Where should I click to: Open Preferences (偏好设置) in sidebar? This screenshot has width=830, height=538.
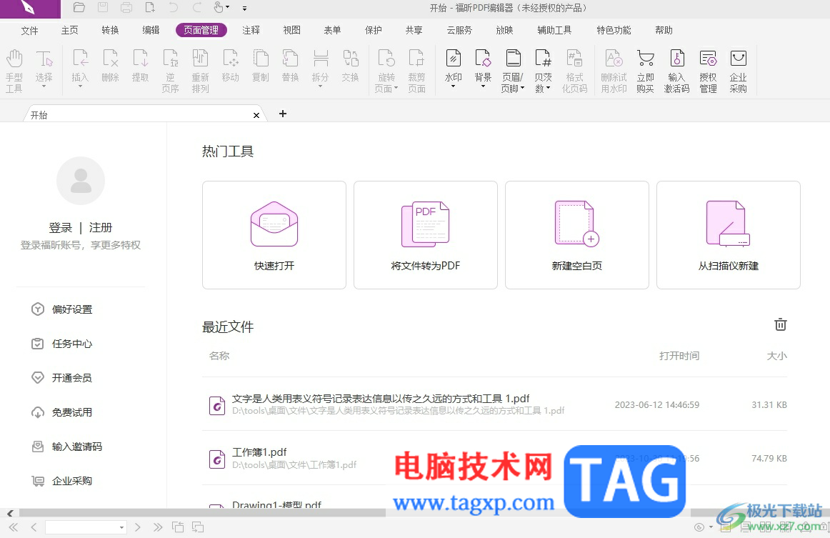coord(62,309)
